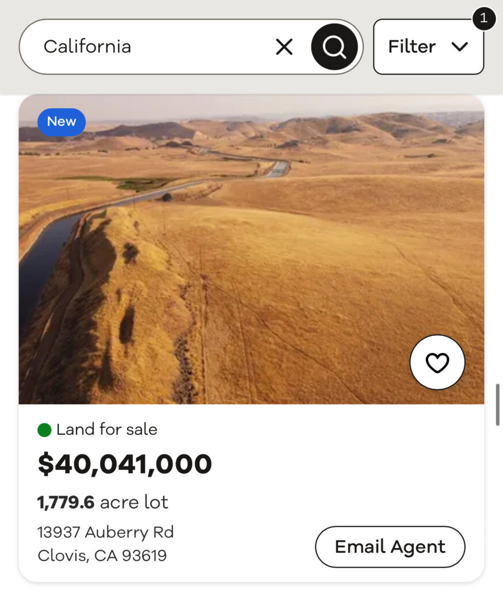Click the green status dot

point(44,430)
